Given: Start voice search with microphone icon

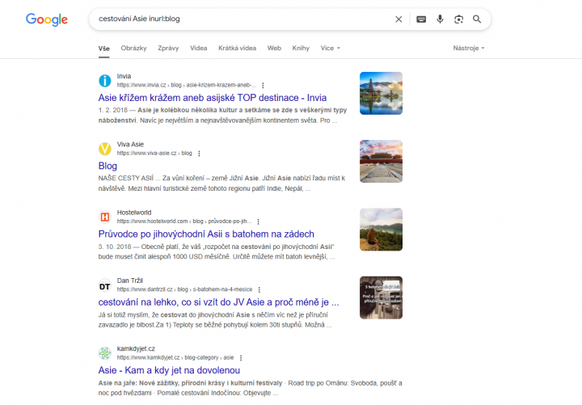Looking at the screenshot, I should 440,19.
